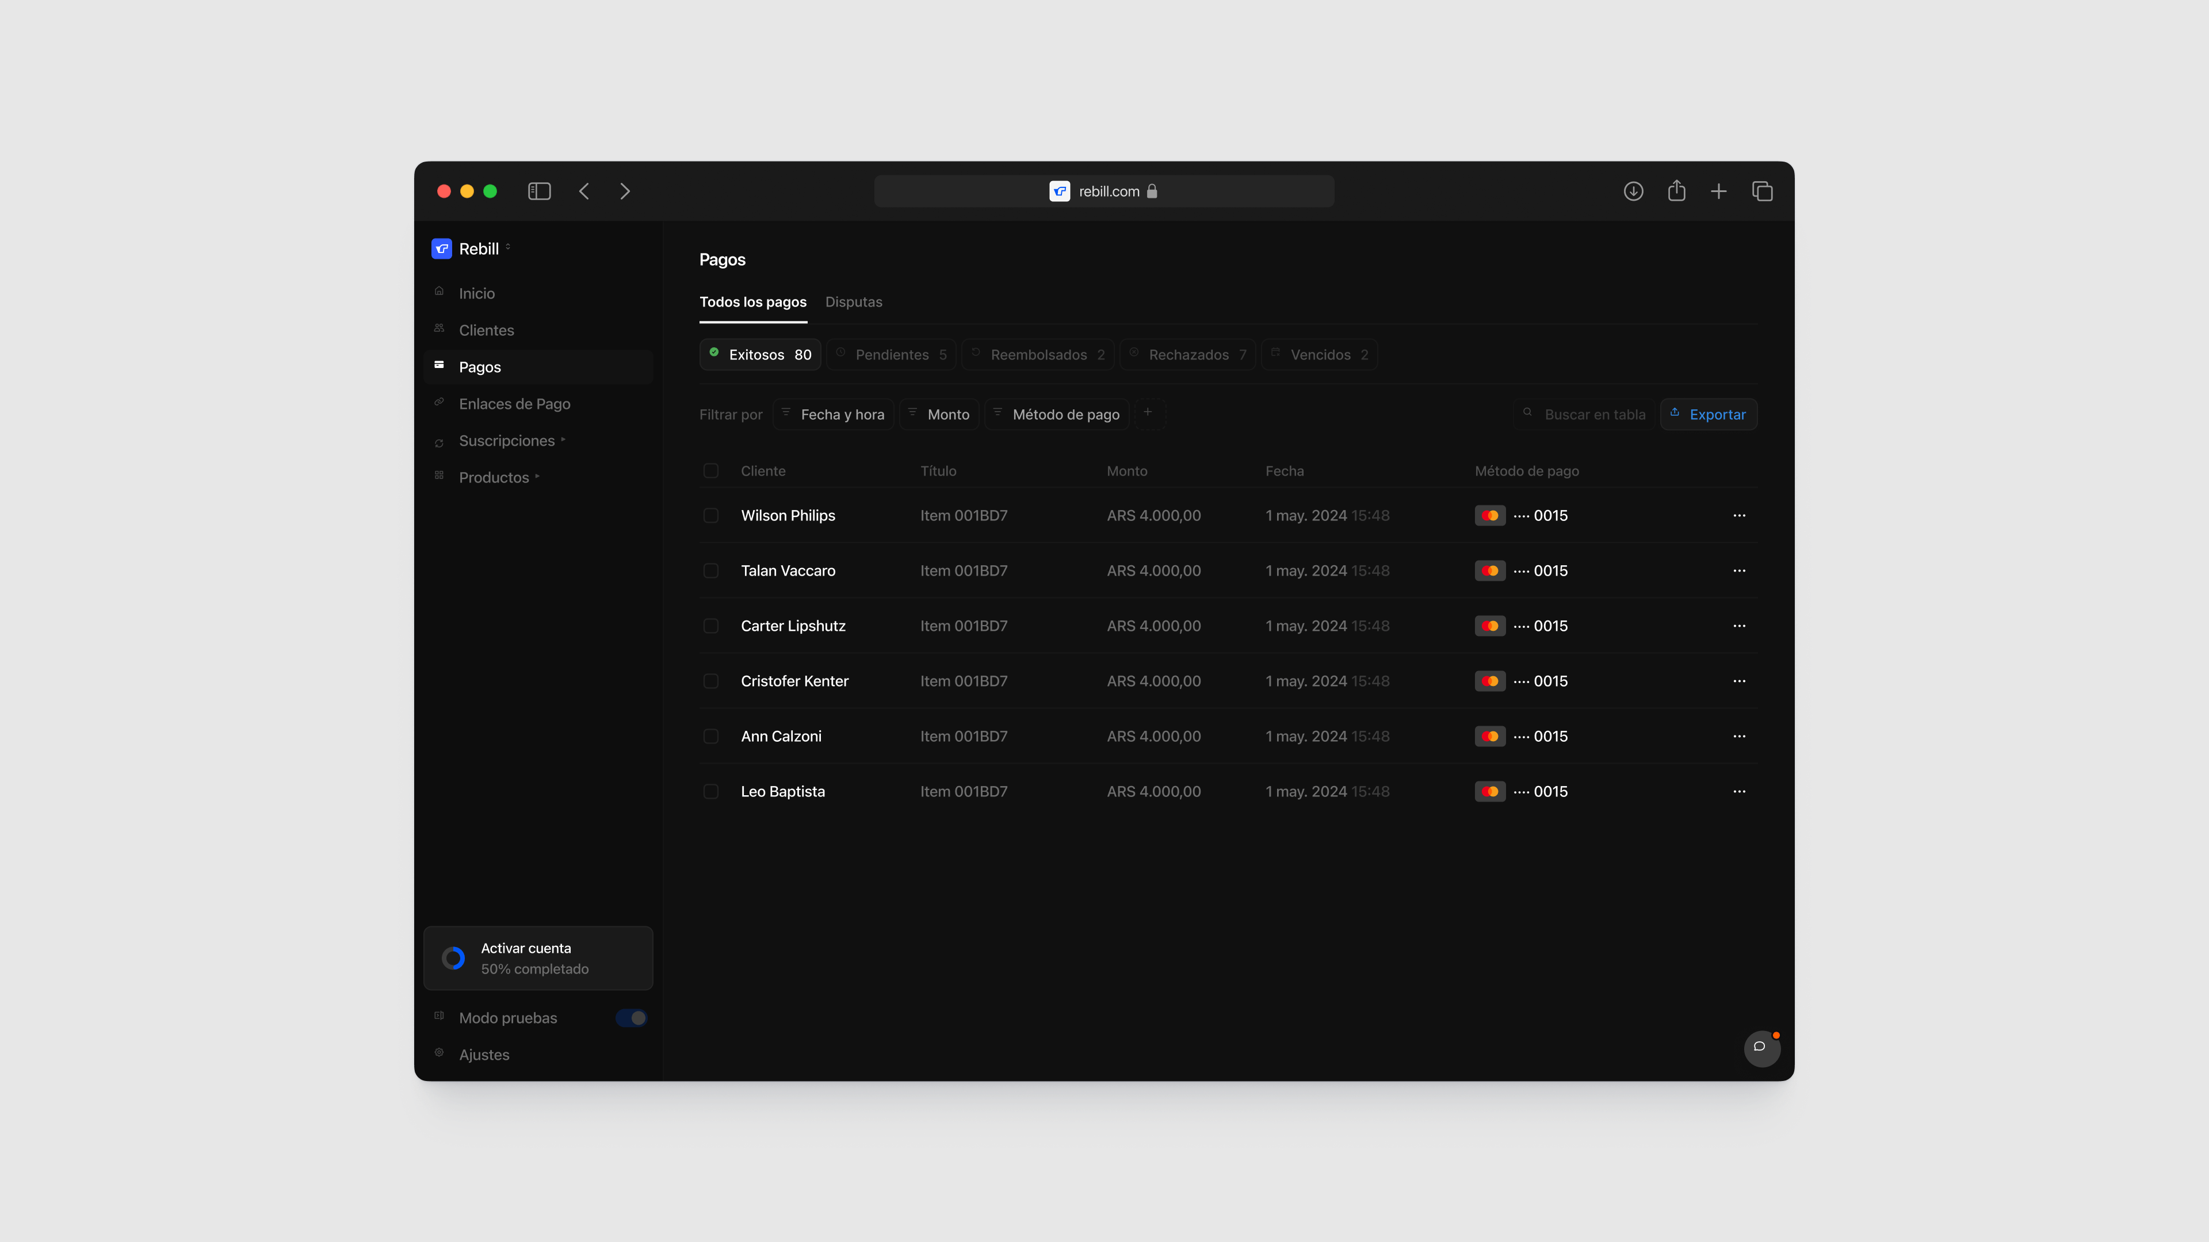Click the Rebill favicon in address bar
The width and height of the screenshot is (2209, 1242).
tap(1060, 191)
